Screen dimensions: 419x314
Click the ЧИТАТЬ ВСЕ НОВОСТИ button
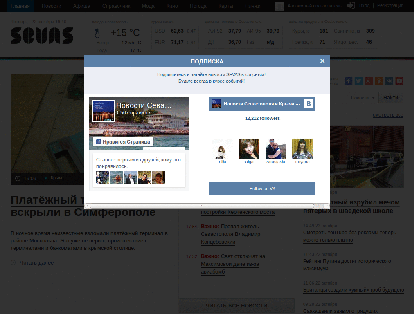coord(237,305)
